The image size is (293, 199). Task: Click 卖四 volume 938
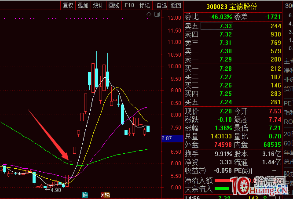click(276, 34)
